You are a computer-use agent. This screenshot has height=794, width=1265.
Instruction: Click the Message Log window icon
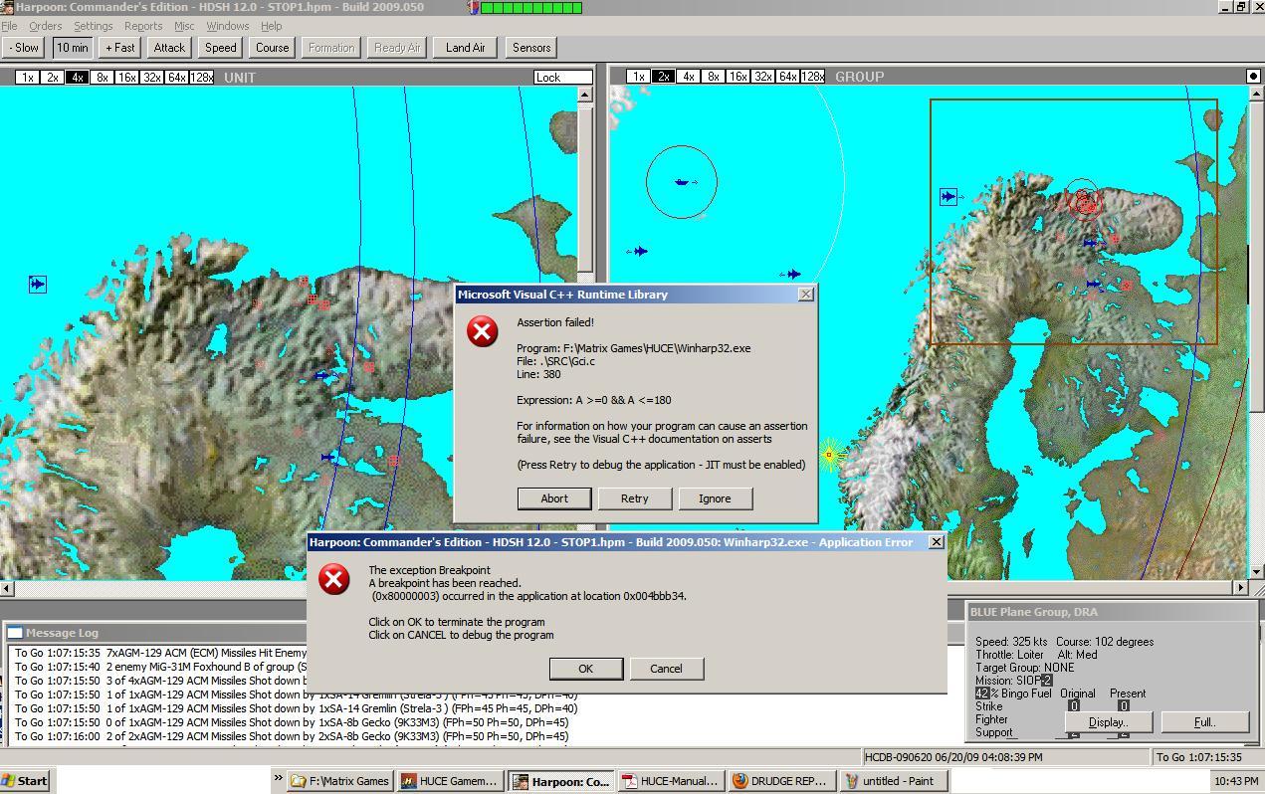coord(15,633)
